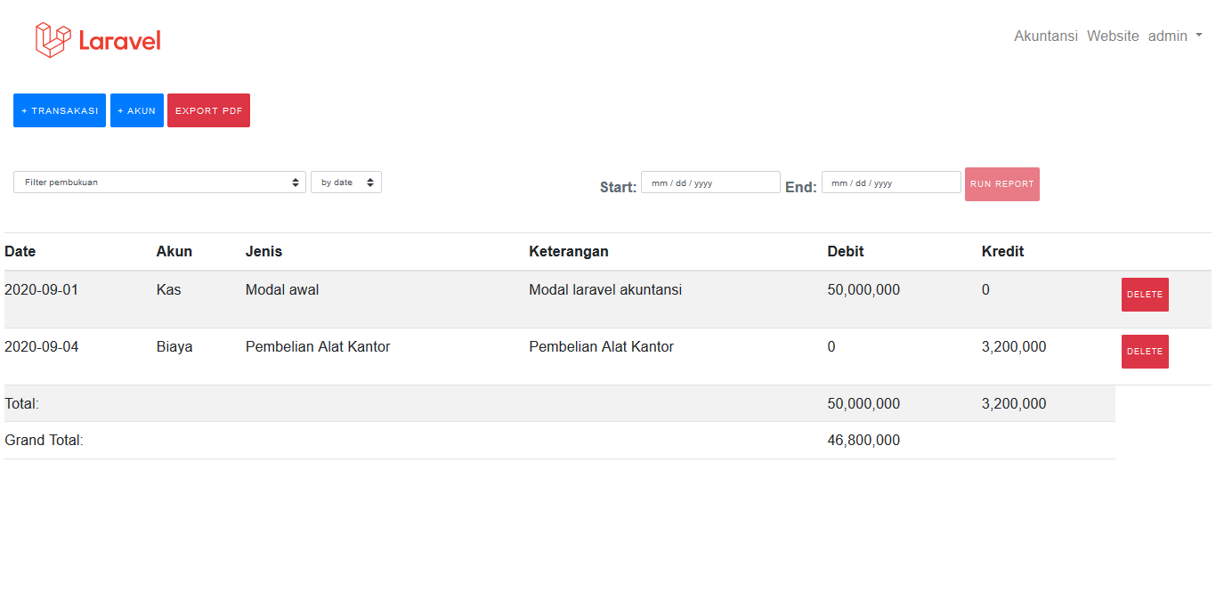Screen dimensions: 1216x592
Task: Delete the Modal awal transaction
Action: [x=1144, y=295]
